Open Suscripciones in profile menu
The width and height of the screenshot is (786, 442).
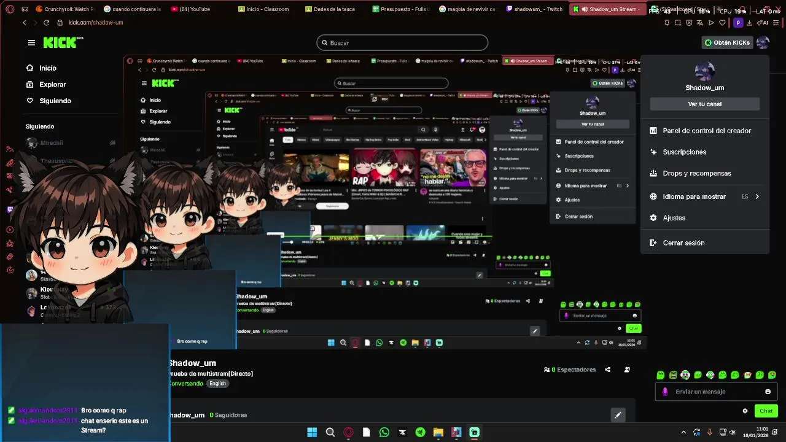[704, 152]
